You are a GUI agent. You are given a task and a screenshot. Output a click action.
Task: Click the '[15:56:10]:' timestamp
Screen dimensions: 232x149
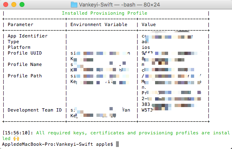point(18,133)
